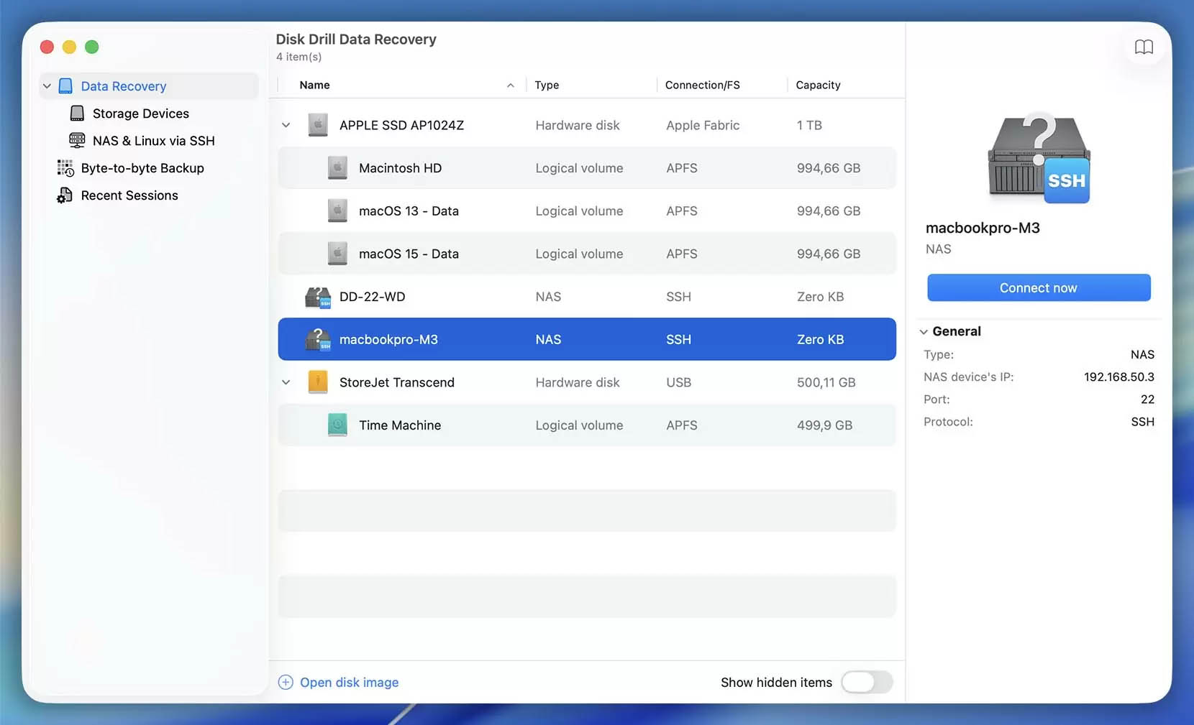The width and height of the screenshot is (1194, 725).
Task: Open the Recent Sessions section
Action: tap(129, 195)
